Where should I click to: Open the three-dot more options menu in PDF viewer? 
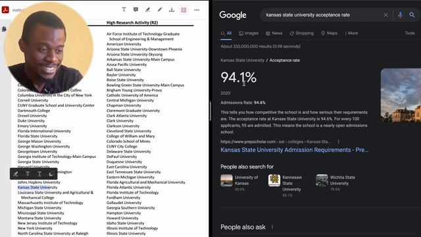[x=197, y=10]
